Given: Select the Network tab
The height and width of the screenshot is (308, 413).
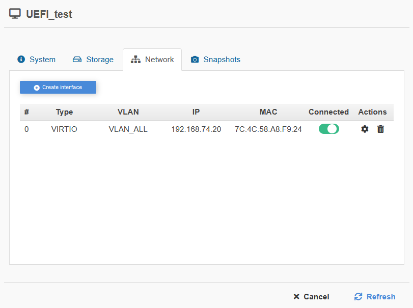Looking at the screenshot, I should (152, 60).
